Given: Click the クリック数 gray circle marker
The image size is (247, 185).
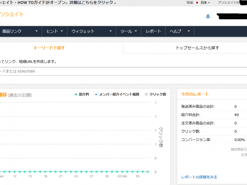Looking at the screenshot, I should (146, 94).
